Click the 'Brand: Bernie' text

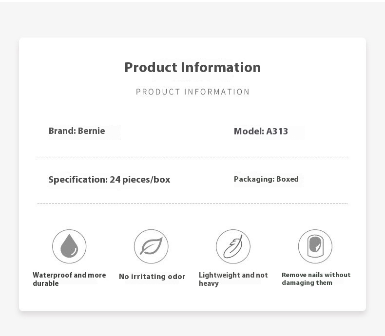pos(77,131)
